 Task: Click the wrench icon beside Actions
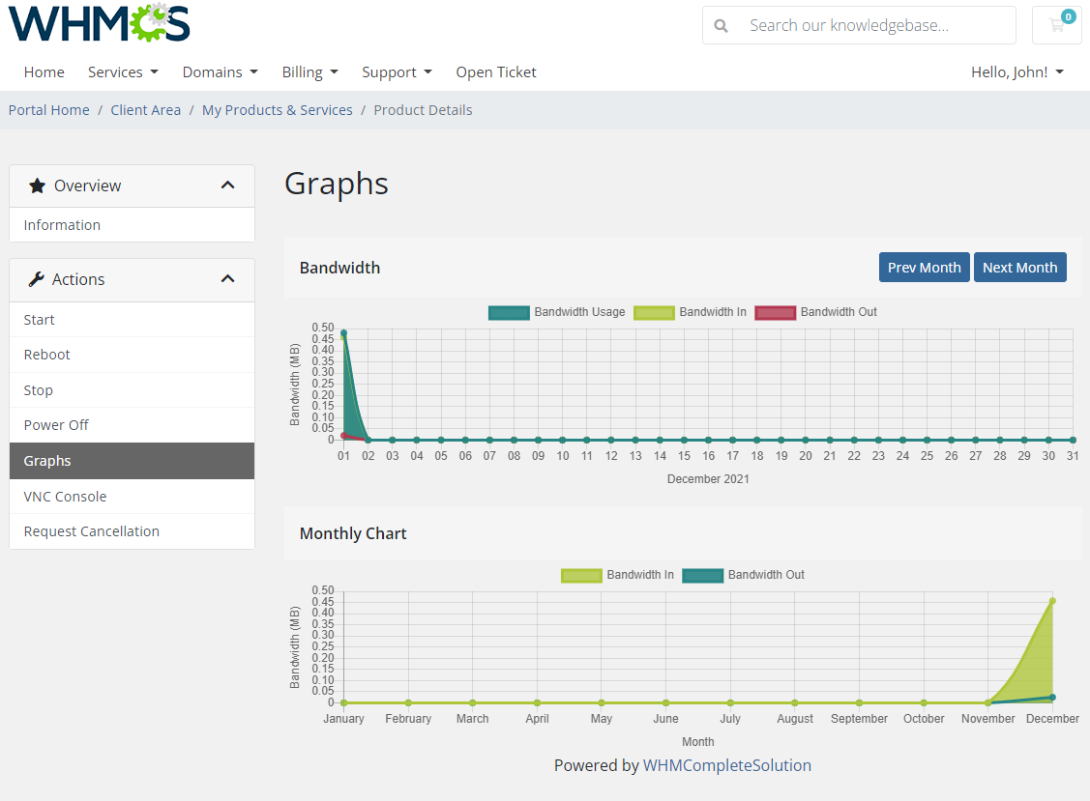[x=36, y=279]
